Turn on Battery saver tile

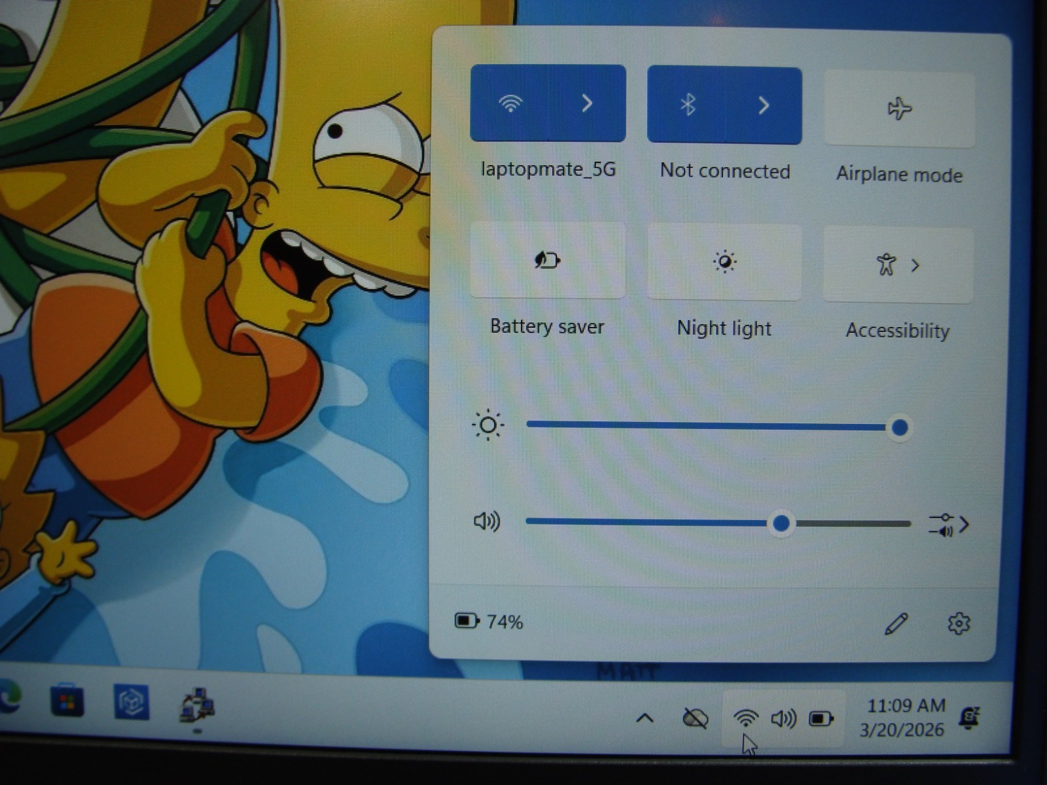pyautogui.click(x=547, y=260)
